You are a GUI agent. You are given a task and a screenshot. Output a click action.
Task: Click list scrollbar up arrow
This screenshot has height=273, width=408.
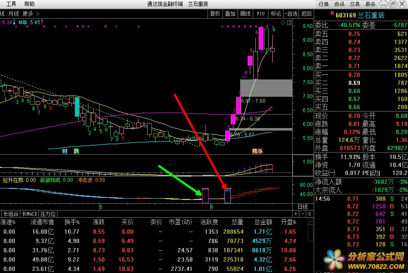pos(310,221)
